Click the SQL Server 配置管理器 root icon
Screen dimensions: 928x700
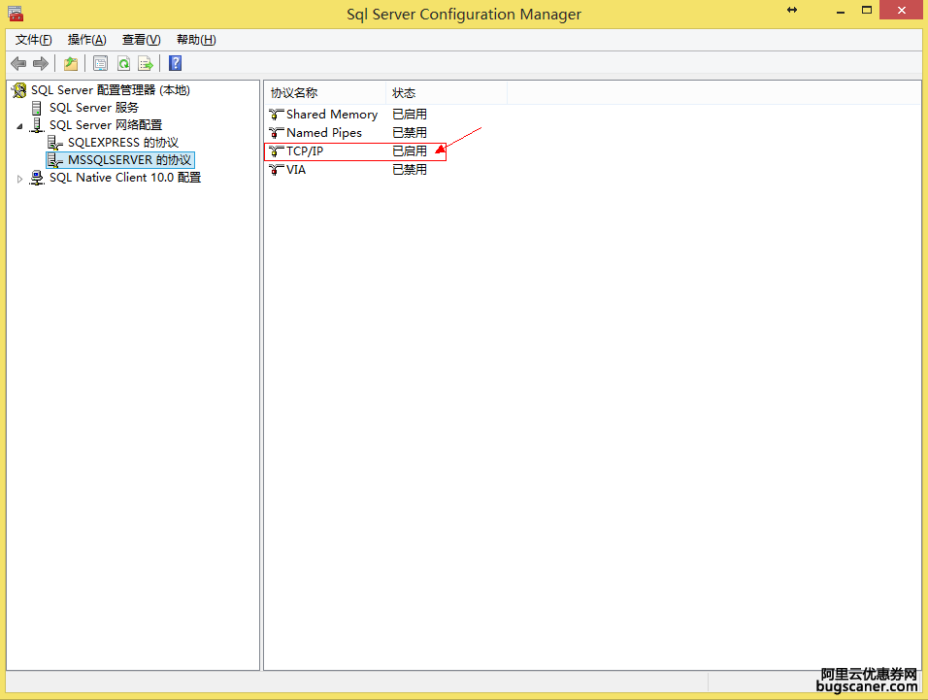(19, 90)
